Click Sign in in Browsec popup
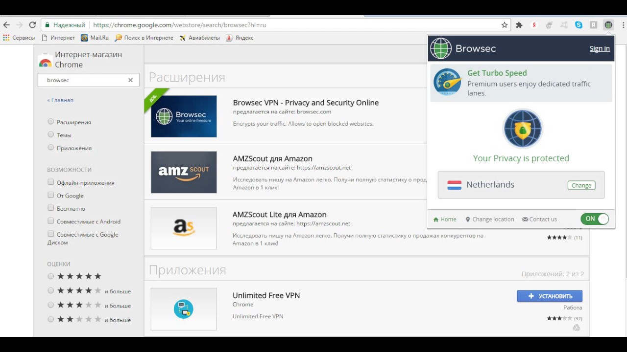 coord(600,48)
